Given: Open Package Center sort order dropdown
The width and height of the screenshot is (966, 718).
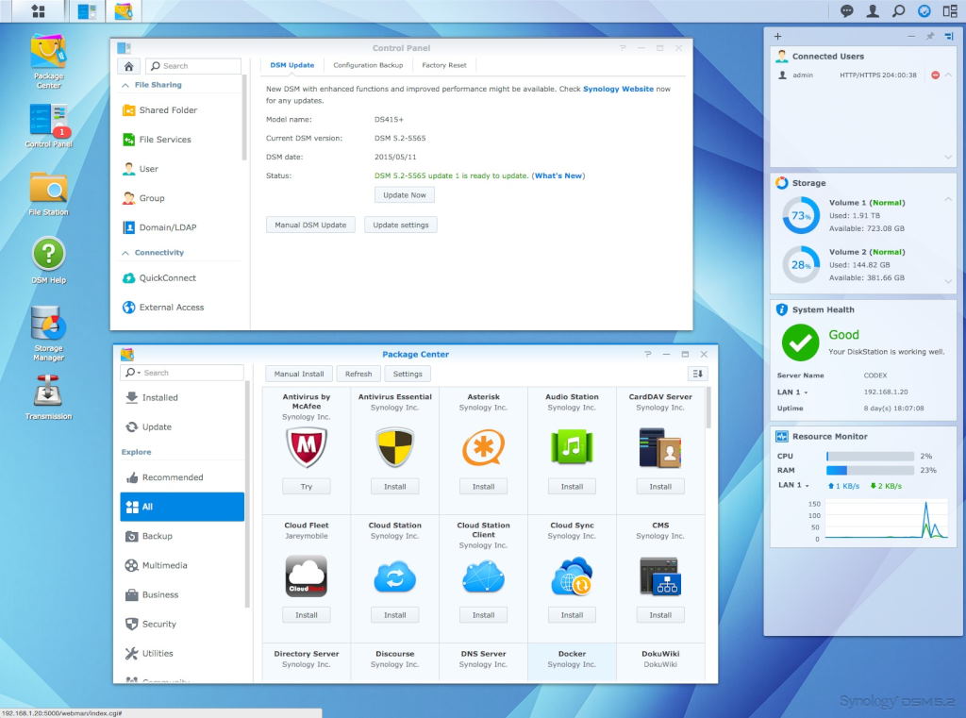Looking at the screenshot, I should (697, 374).
